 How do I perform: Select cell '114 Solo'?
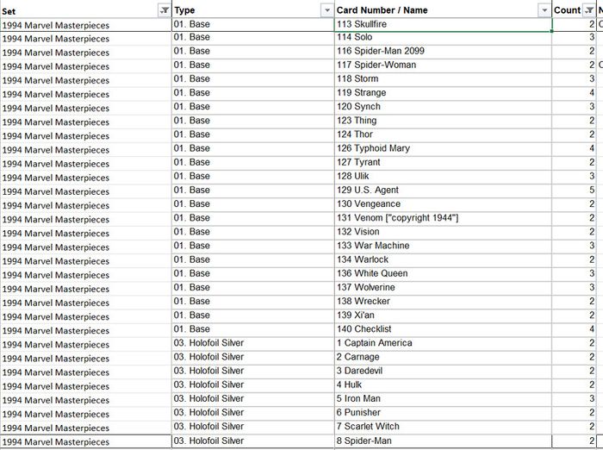[443, 37]
